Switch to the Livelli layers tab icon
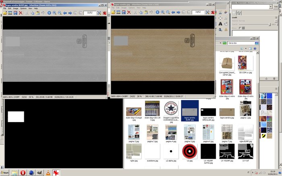Screen dimensions: 282x176 [234, 13]
